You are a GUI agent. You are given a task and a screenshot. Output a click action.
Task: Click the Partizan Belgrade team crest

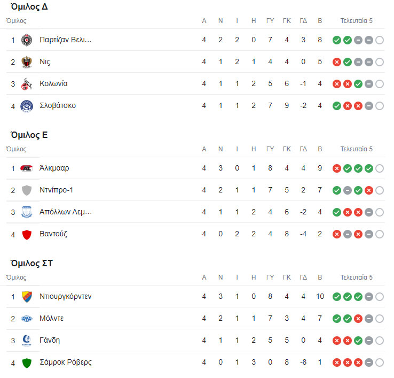point(26,40)
